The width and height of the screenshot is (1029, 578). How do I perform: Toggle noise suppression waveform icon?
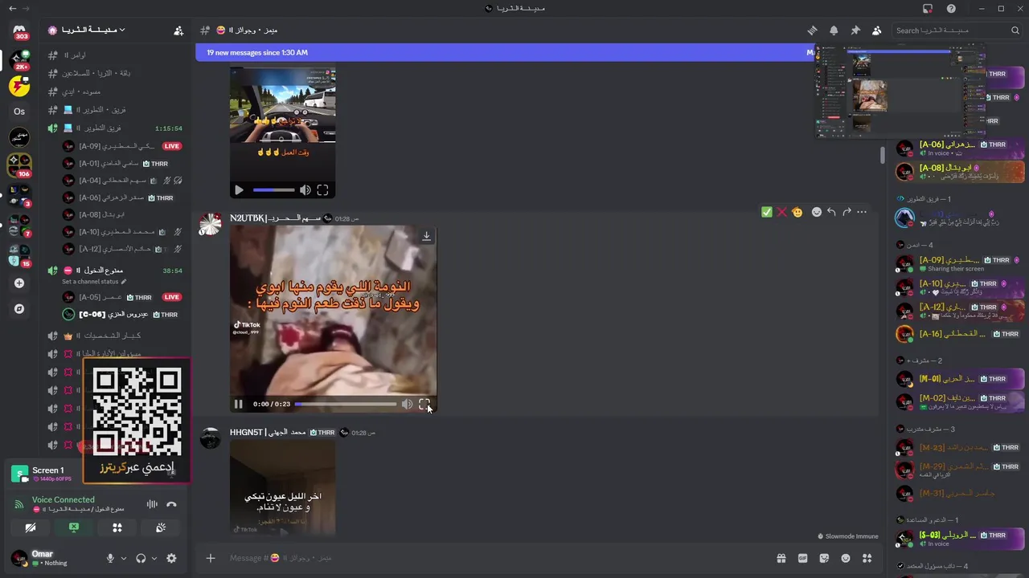[x=151, y=504]
